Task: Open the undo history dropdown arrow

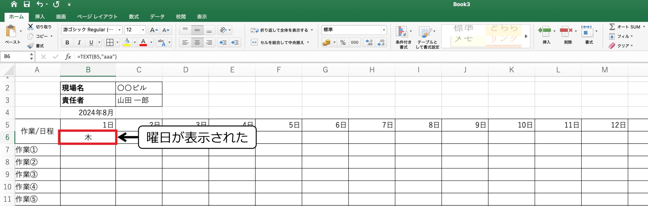Action: click(47, 4)
